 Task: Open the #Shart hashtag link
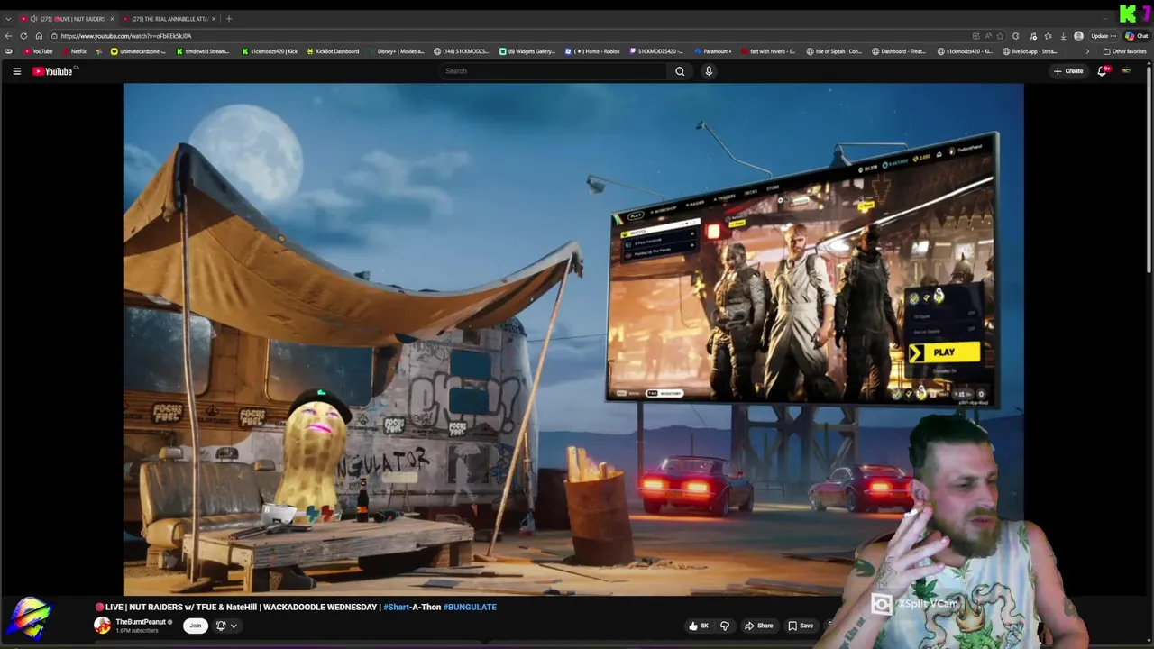396,608
